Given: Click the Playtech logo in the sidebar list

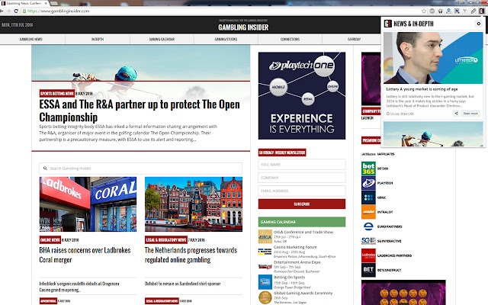Looking at the screenshot, I should pos(368,183).
